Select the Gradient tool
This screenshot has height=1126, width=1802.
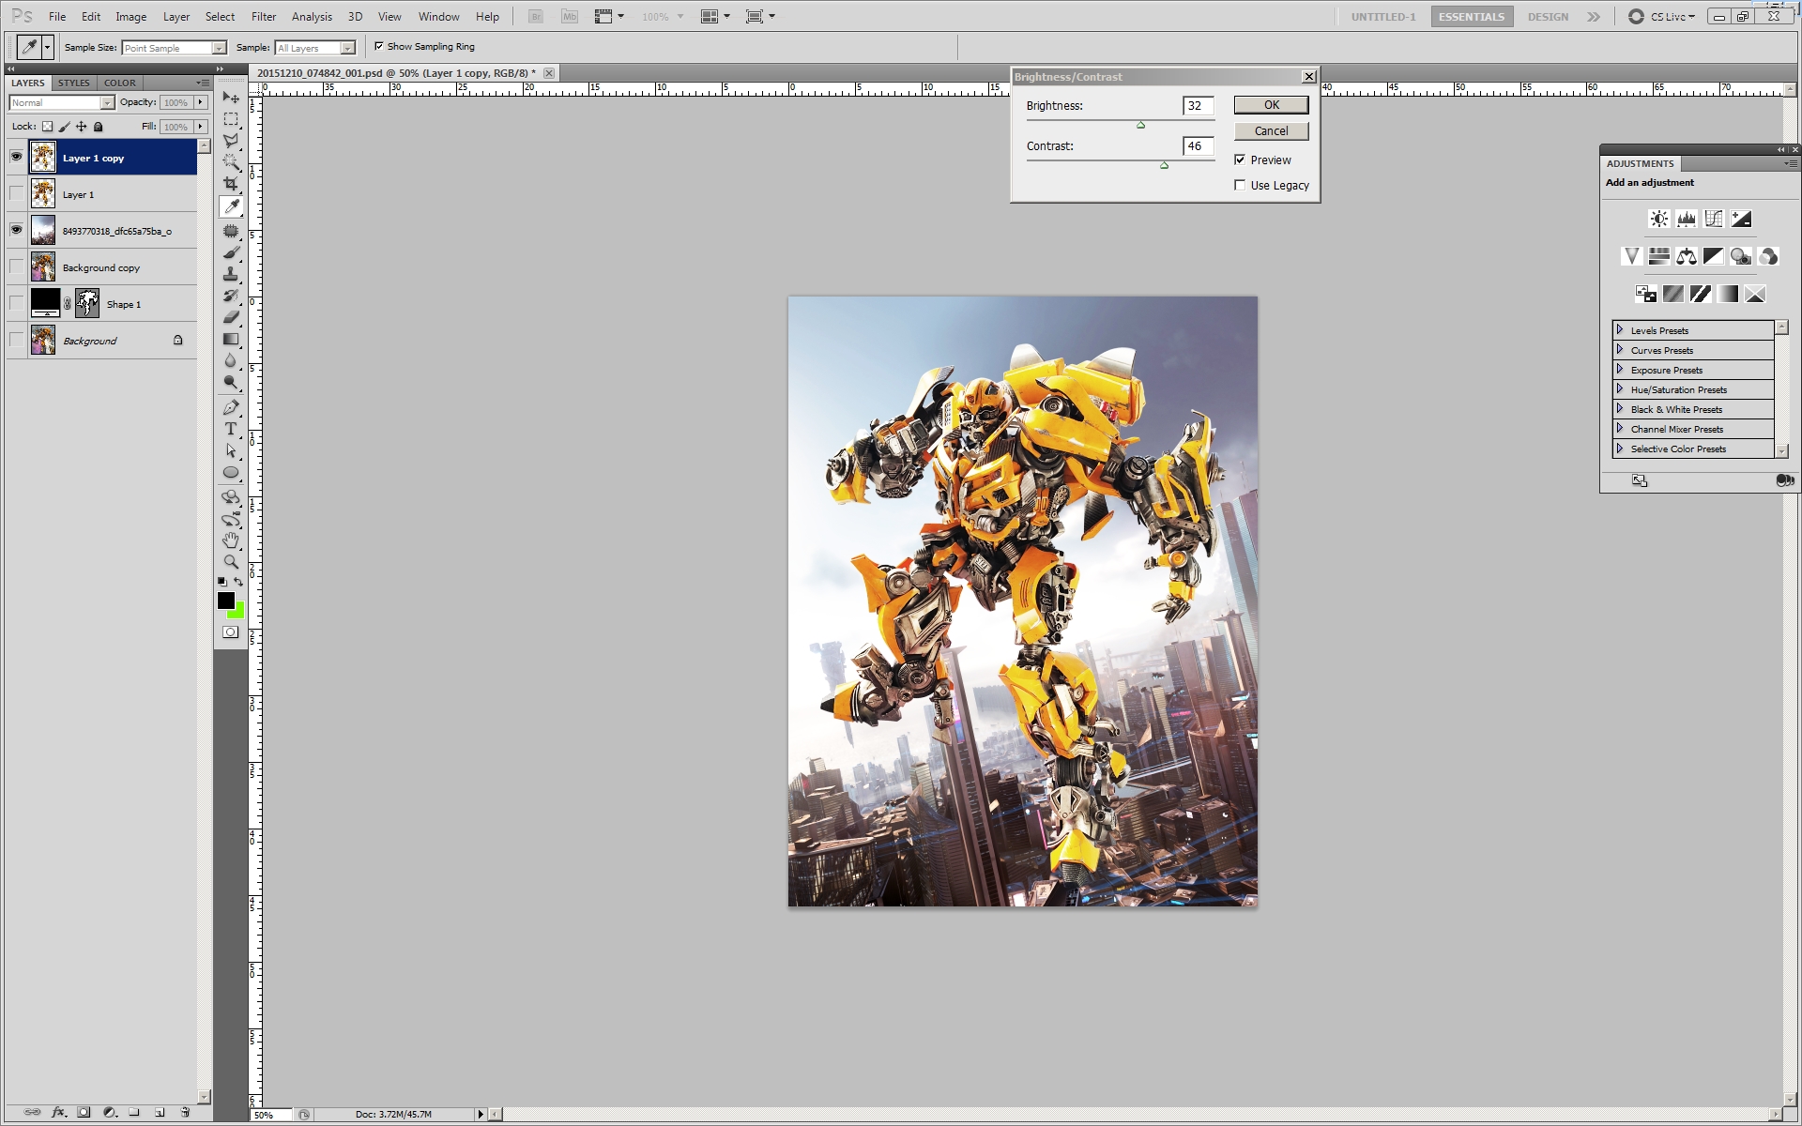click(231, 339)
